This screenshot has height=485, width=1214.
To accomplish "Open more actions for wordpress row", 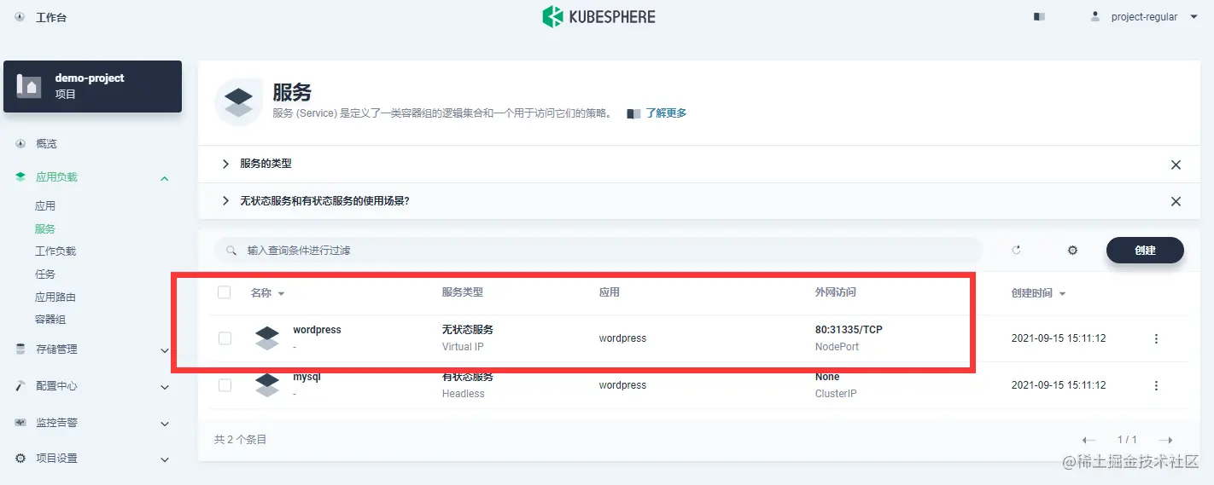I will coord(1156,338).
